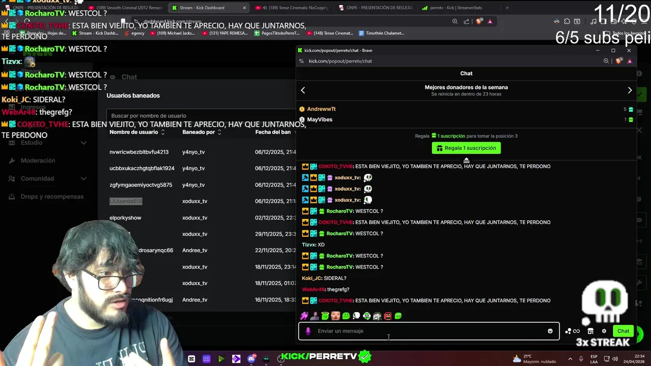Open the emoji picker in message field
Image resolution: width=651 pixels, height=366 pixels.
(550, 331)
